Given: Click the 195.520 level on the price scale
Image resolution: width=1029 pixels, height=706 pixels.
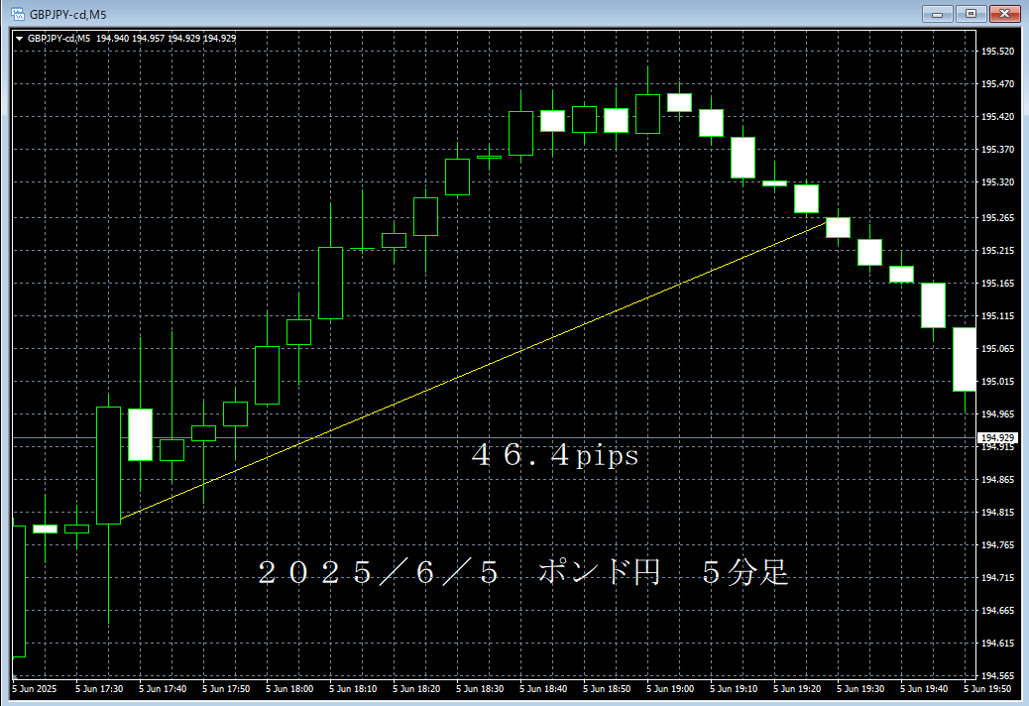Looking at the screenshot, I should click(995, 52).
